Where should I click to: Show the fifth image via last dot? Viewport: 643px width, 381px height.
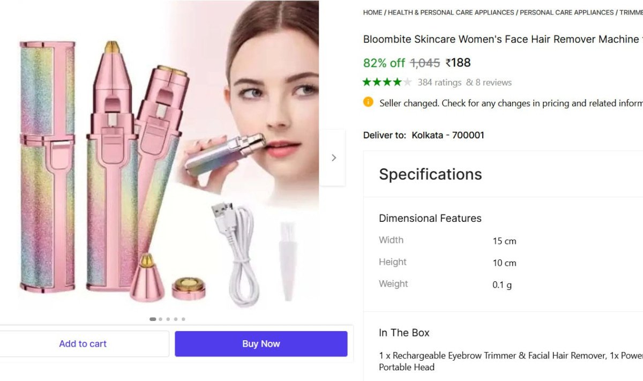(x=183, y=319)
